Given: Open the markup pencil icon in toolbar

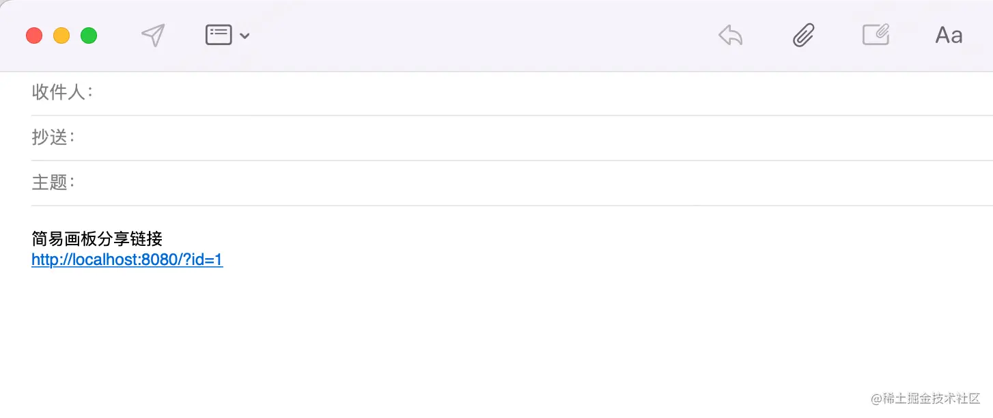Looking at the screenshot, I should point(876,35).
